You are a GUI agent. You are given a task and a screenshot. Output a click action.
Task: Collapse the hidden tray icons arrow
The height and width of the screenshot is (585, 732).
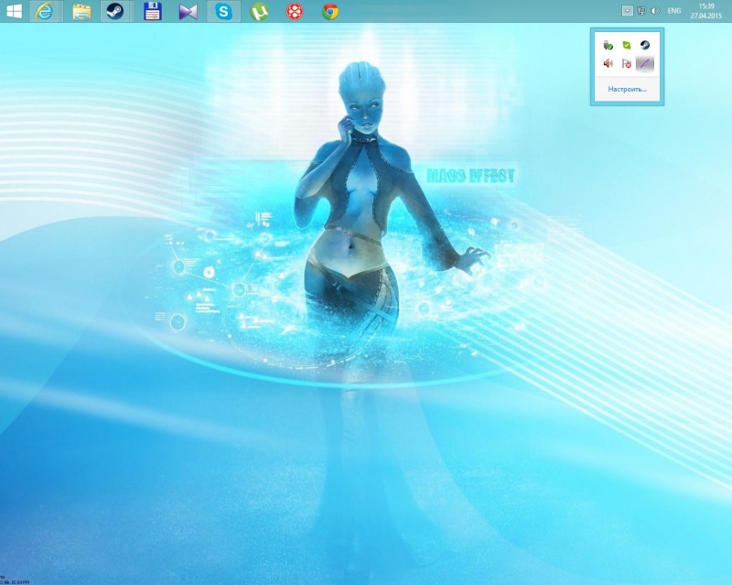pos(628,11)
